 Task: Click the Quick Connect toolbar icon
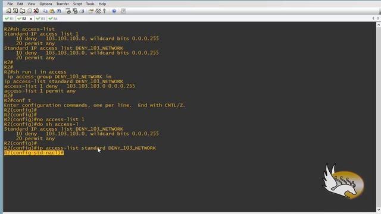[15, 11]
